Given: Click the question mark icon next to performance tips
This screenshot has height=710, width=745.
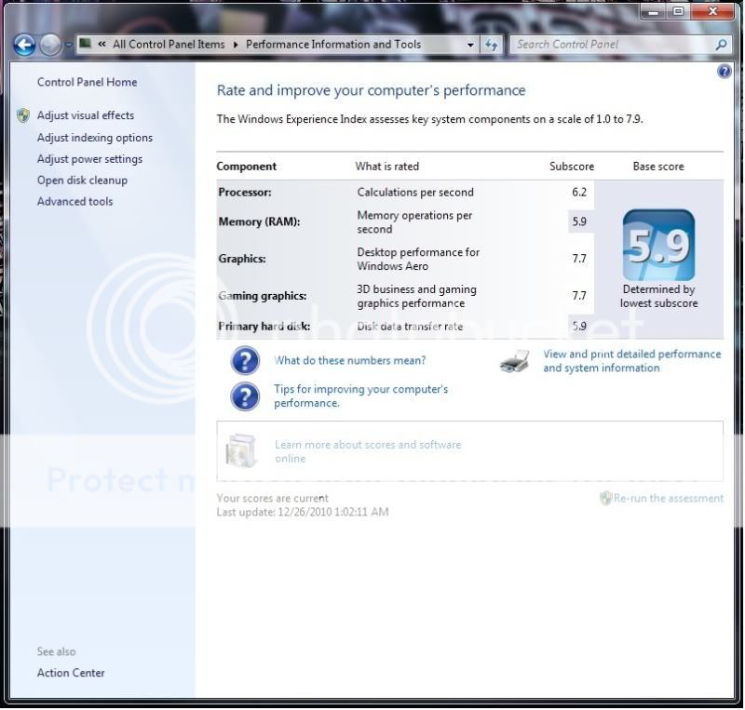Looking at the screenshot, I should pyautogui.click(x=244, y=396).
